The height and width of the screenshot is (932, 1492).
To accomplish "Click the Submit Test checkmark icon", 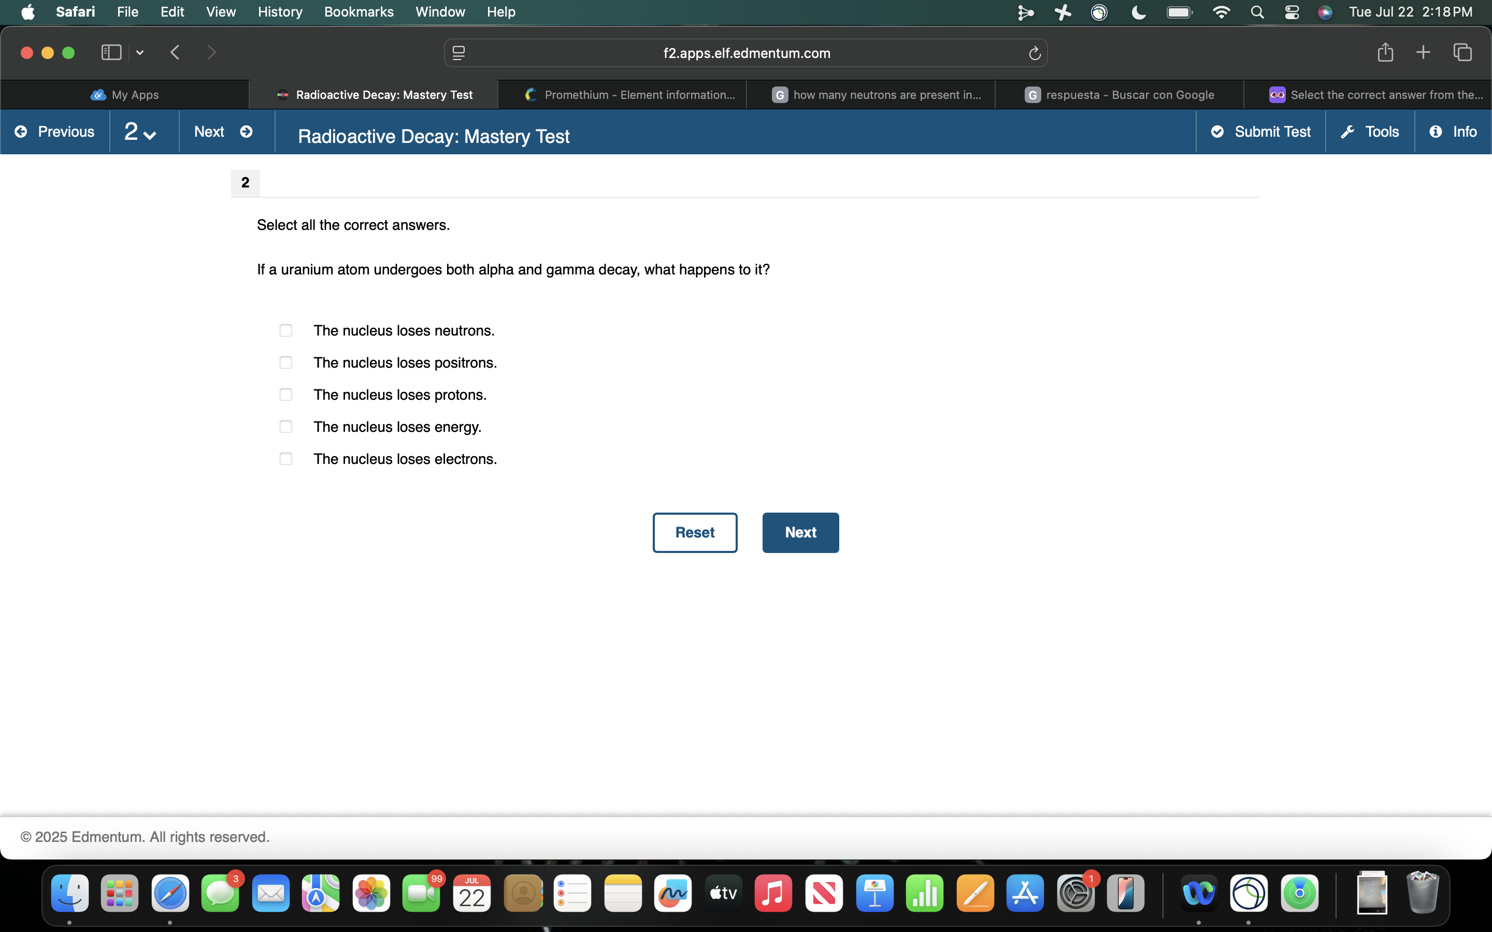I will (x=1217, y=132).
